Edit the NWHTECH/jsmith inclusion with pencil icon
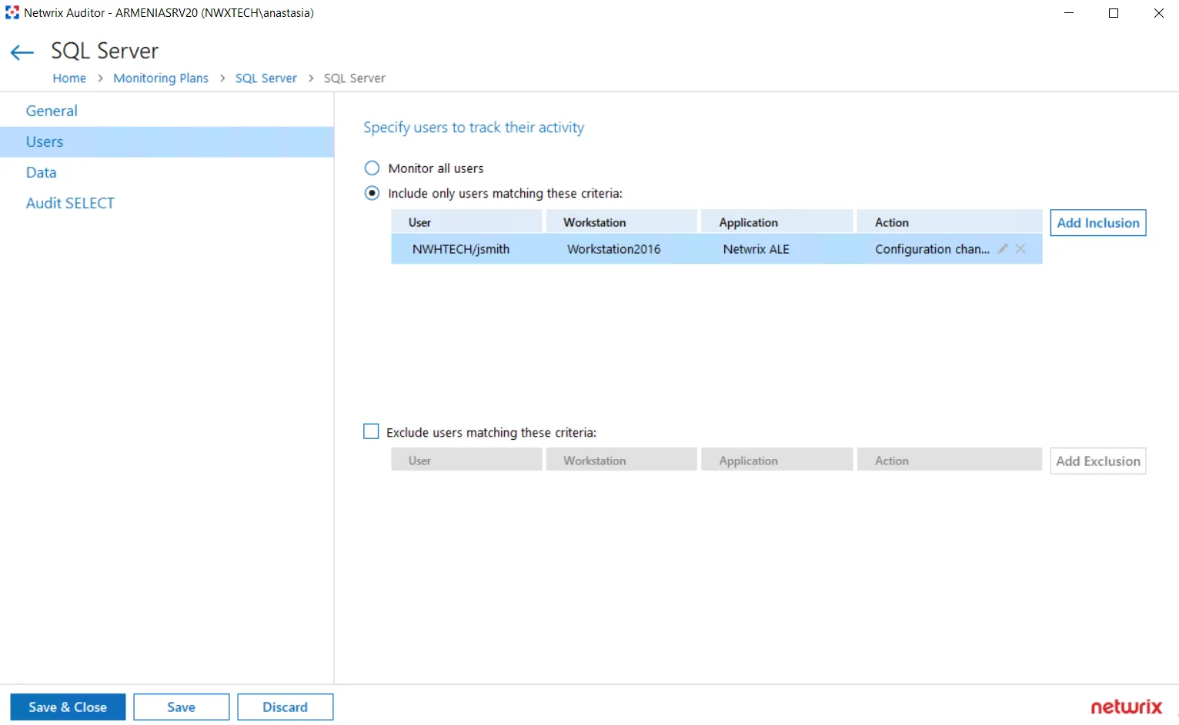 (x=1003, y=249)
